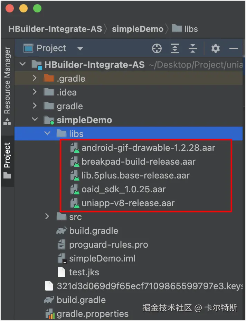Hide the Project tool window
The width and height of the screenshot is (246, 321).
[x=234, y=49]
